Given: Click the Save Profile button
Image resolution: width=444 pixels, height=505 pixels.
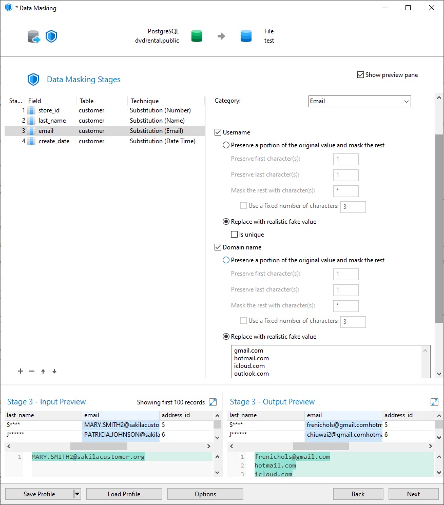Looking at the screenshot, I should 40,494.
